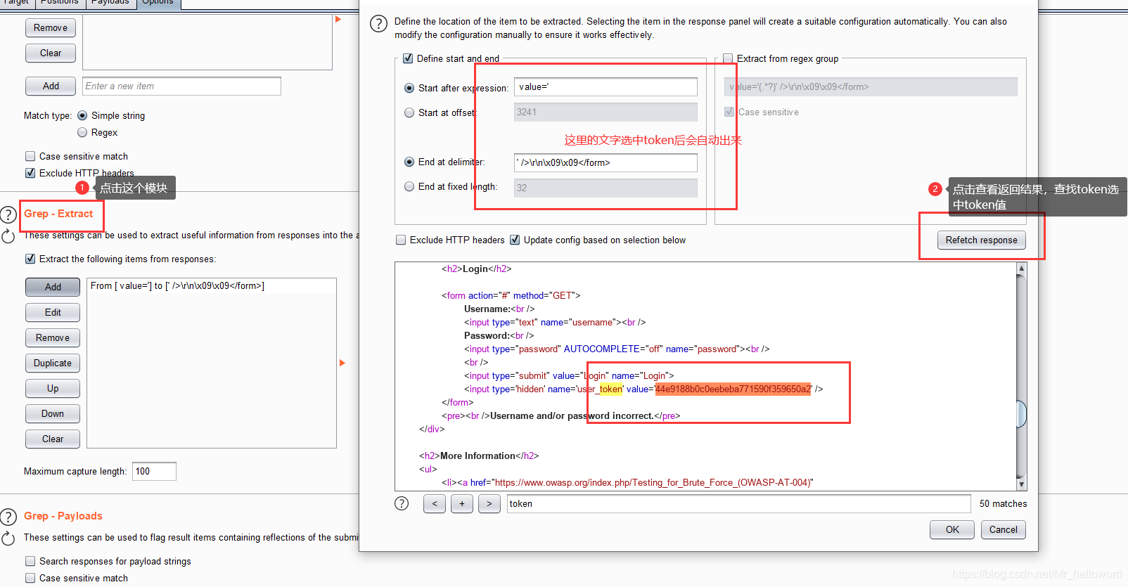Image resolution: width=1128 pixels, height=587 pixels.
Task: Select End at delimiter radio button
Action: pos(409,162)
